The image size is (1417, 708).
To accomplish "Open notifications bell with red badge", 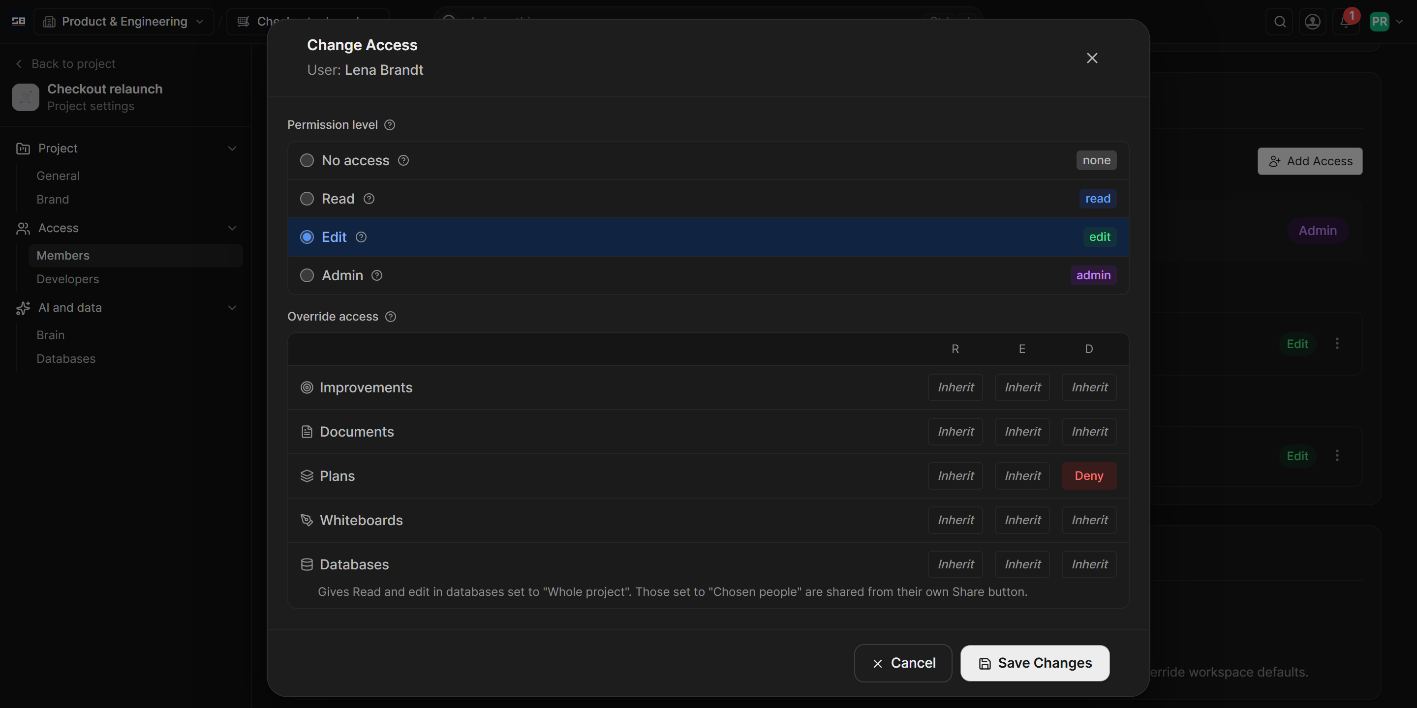I will (x=1346, y=22).
